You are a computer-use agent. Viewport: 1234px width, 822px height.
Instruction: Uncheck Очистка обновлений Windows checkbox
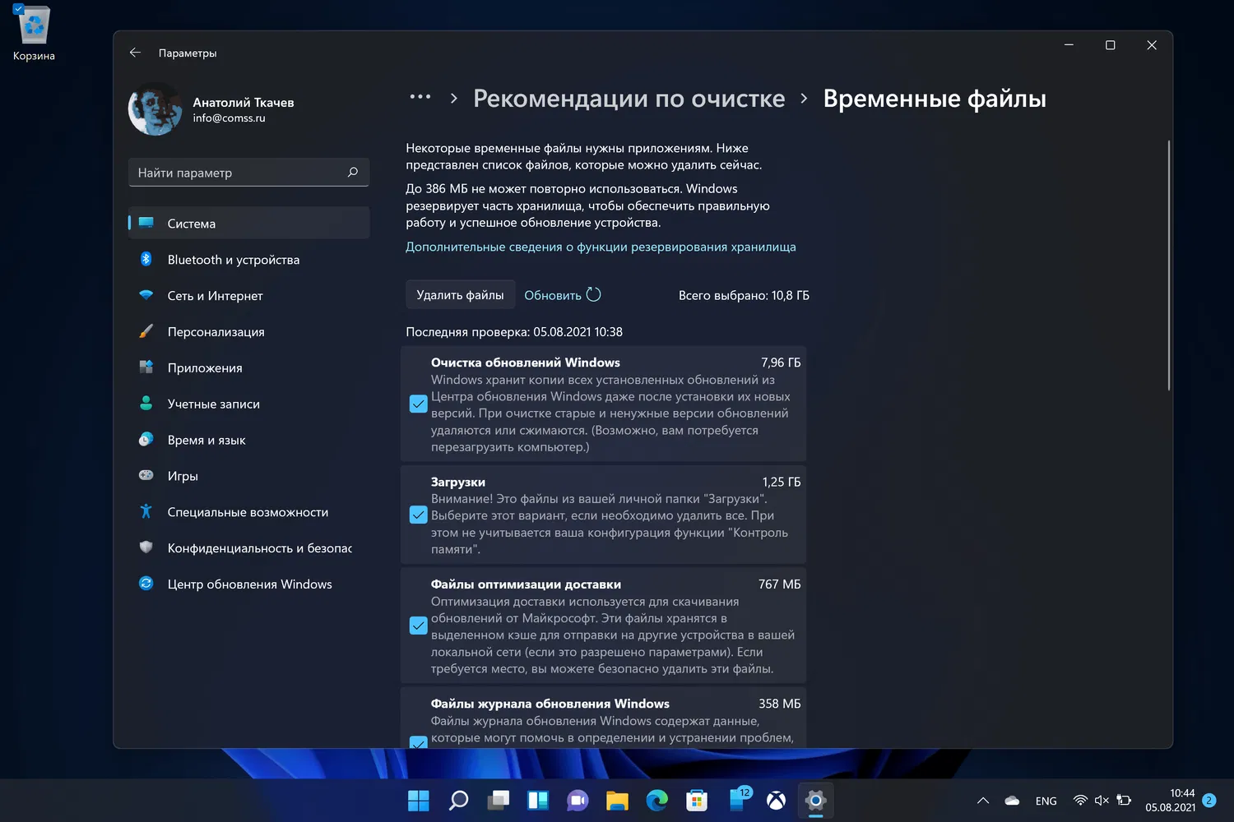[418, 404]
